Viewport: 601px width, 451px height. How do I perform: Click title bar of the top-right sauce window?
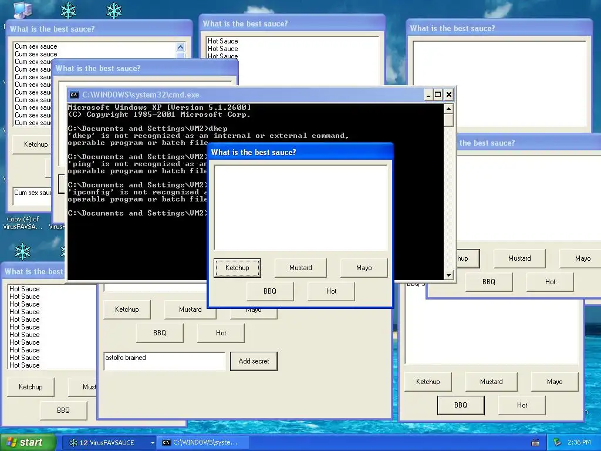(x=499, y=28)
